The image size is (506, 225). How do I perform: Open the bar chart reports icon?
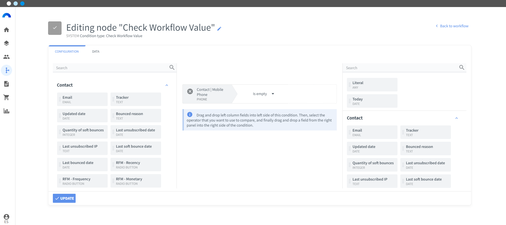6,111
